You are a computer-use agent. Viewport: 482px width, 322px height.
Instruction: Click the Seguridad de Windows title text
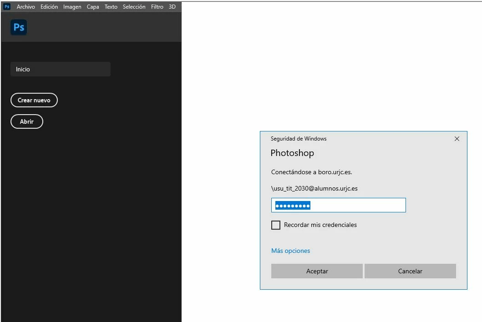[x=299, y=139]
